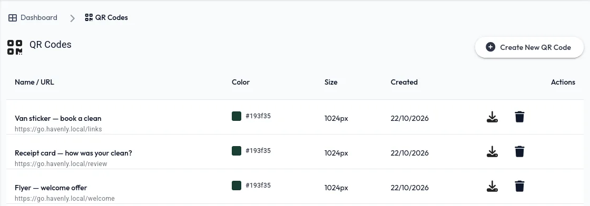Download the Receipt card QR code
This screenshot has height=206, width=590.
click(x=492, y=151)
